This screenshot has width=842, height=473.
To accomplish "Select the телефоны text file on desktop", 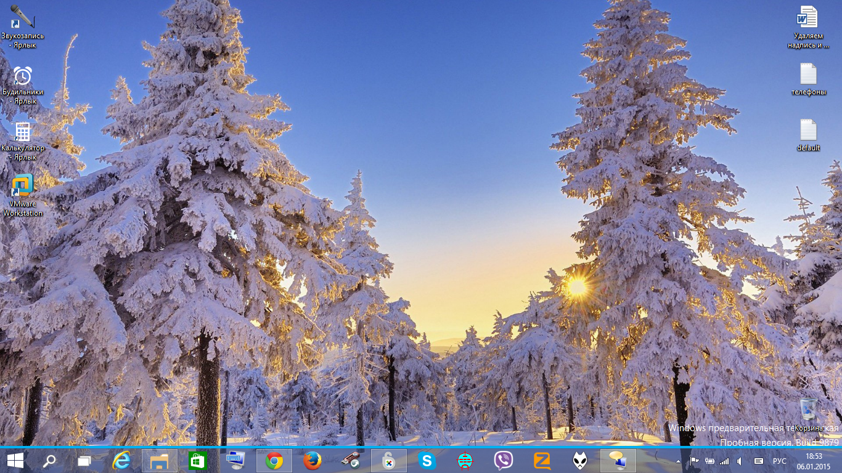I will click(808, 80).
